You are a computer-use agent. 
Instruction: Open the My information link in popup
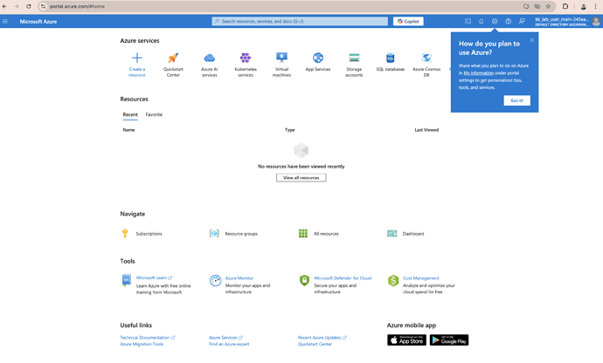tap(478, 73)
